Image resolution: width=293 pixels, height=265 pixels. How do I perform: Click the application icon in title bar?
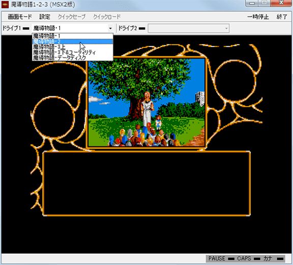click(x=5, y=5)
